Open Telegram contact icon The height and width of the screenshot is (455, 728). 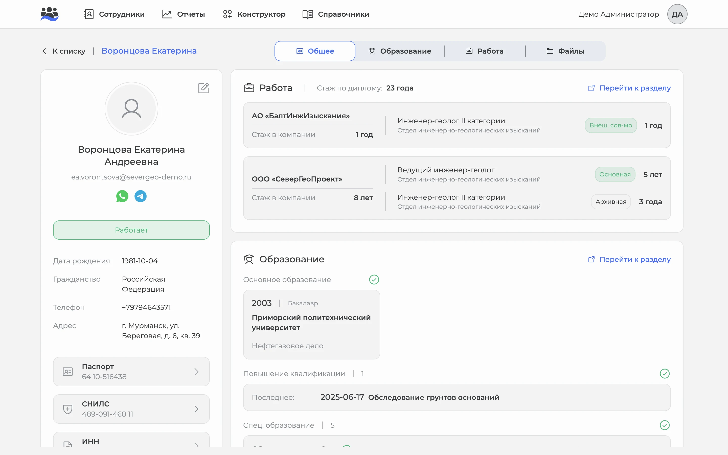pyautogui.click(x=141, y=196)
